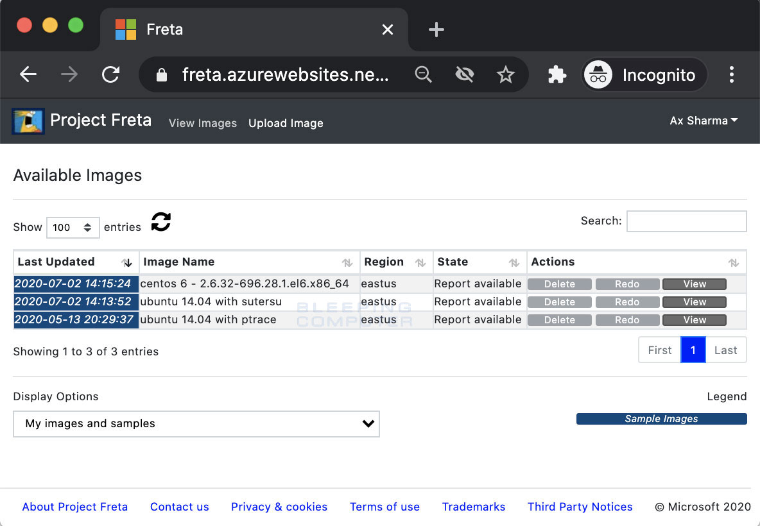Click the Search input field
The image size is (760, 526).
click(686, 221)
